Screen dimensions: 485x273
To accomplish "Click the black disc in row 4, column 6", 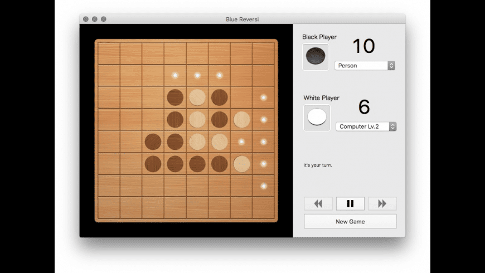I will 220,119.
